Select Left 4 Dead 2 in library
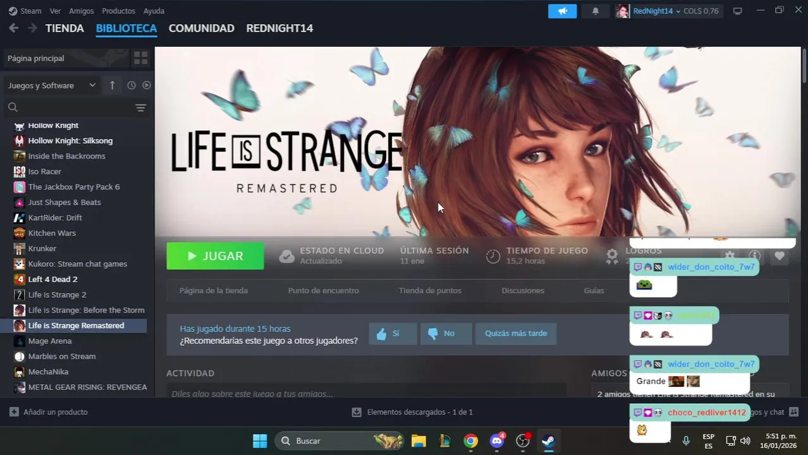This screenshot has width=808, height=455. 52,279
